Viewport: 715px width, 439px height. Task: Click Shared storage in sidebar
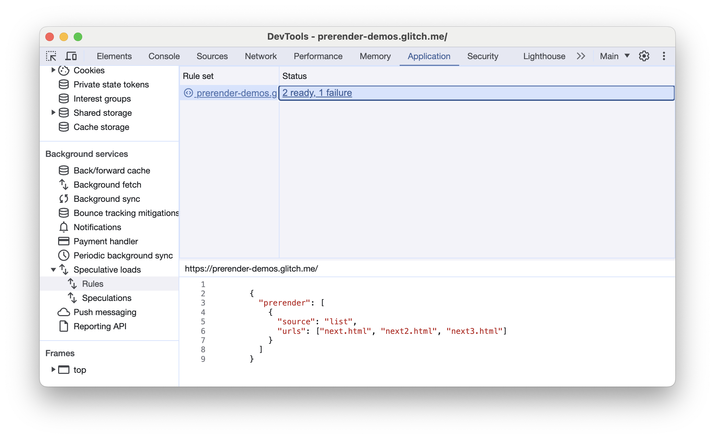(x=102, y=113)
